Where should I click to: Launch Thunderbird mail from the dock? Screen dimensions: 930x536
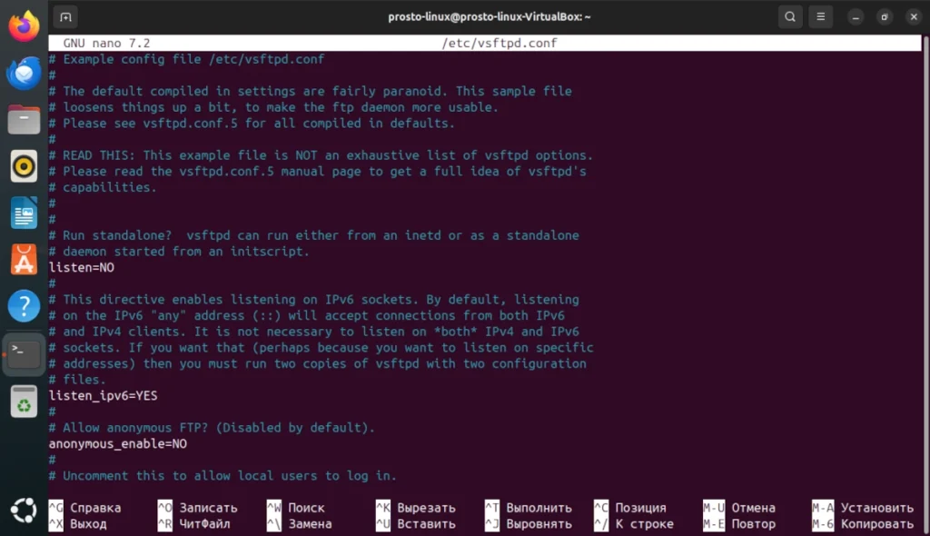coord(24,73)
